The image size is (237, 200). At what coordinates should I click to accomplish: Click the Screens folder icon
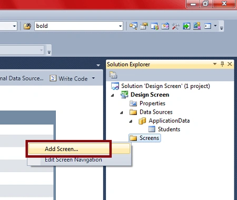click(133, 138)
